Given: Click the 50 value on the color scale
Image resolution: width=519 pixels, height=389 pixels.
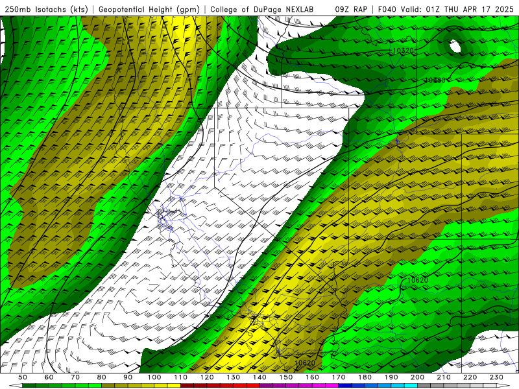Looking at the screenshot, I should (23, 377).
